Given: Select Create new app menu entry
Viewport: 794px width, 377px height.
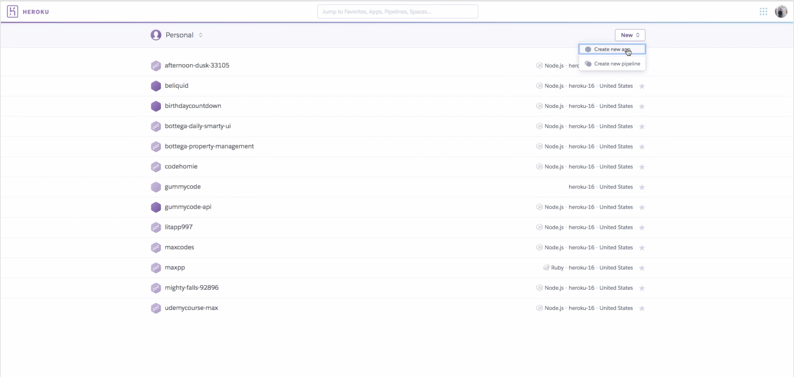Looking at the screenshot, I should coord(612,49).
